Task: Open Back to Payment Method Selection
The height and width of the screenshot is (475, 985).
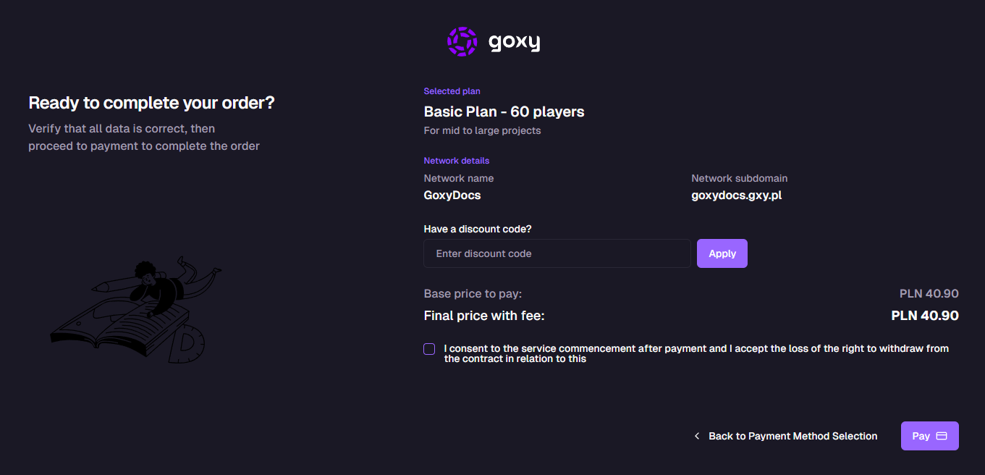Action: pyautogui.click(x=792, y=435)
